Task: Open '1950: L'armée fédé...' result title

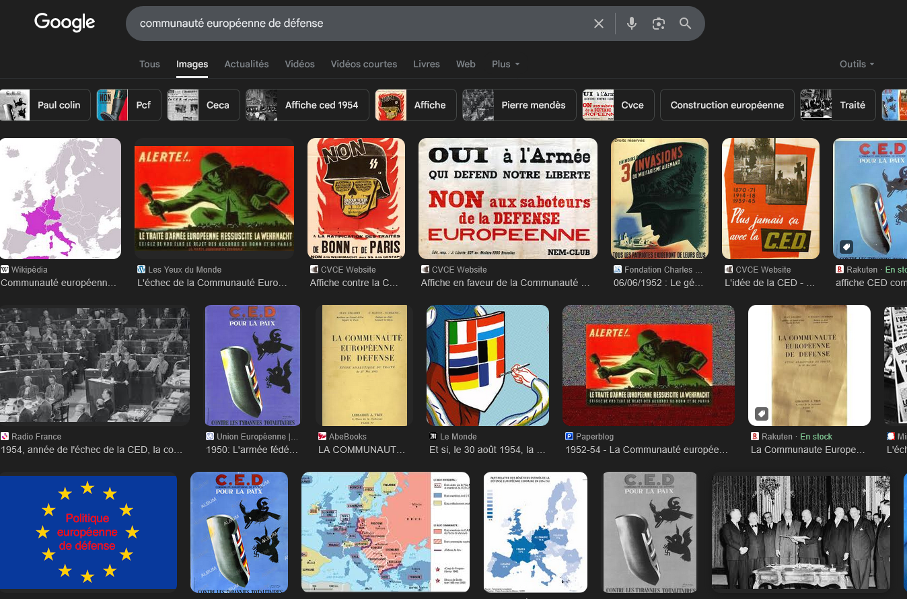Action: click(x=252, y=450)
